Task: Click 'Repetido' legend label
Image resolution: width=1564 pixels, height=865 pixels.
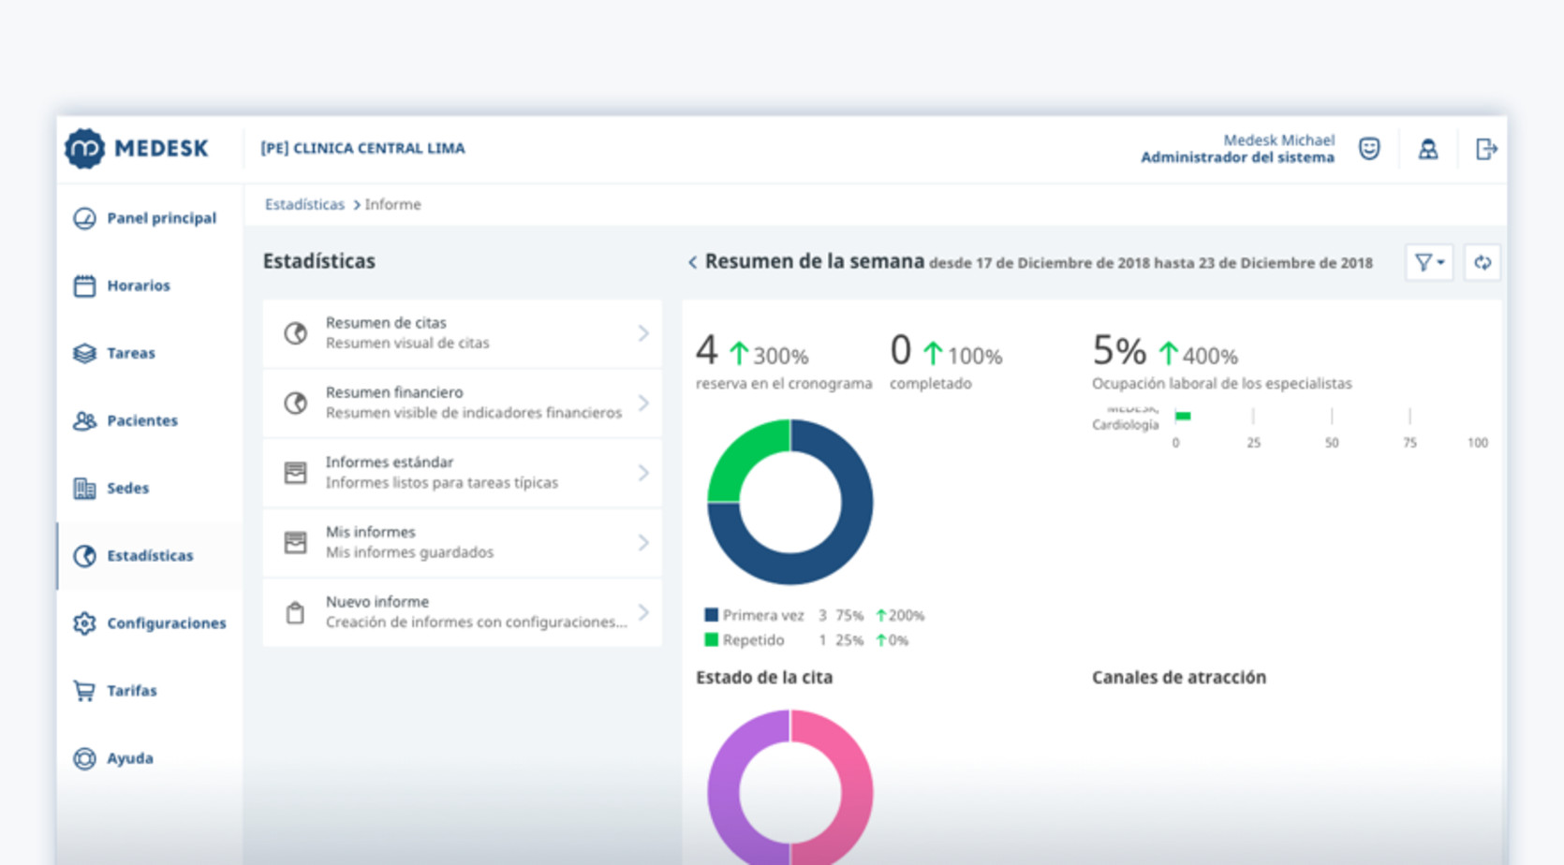Action: (754, 640)
